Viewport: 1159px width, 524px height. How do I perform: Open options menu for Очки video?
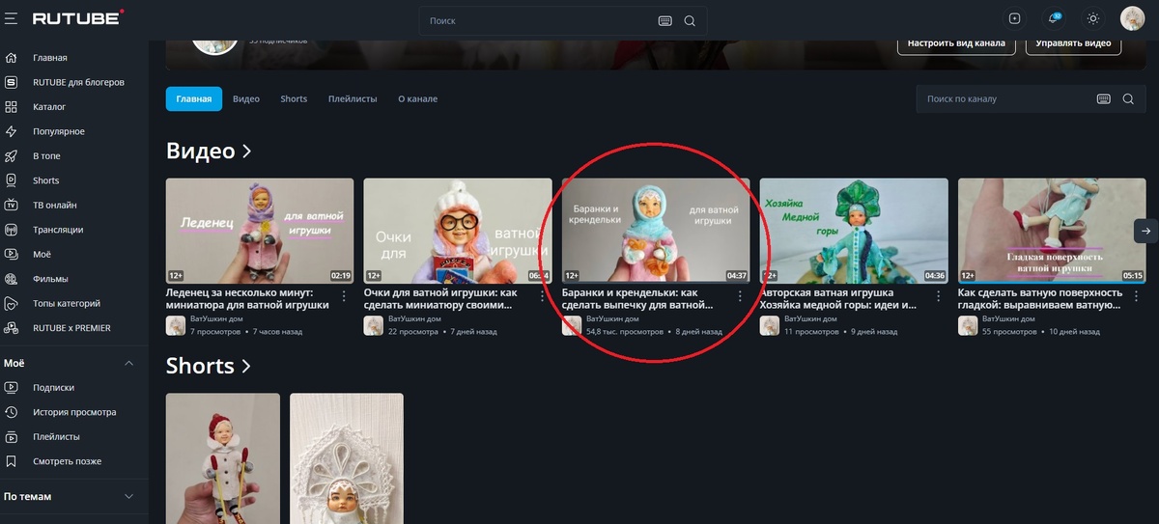click(543, 296)
